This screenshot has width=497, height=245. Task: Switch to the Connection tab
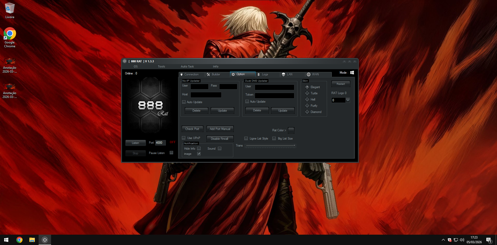coord(191,74)
